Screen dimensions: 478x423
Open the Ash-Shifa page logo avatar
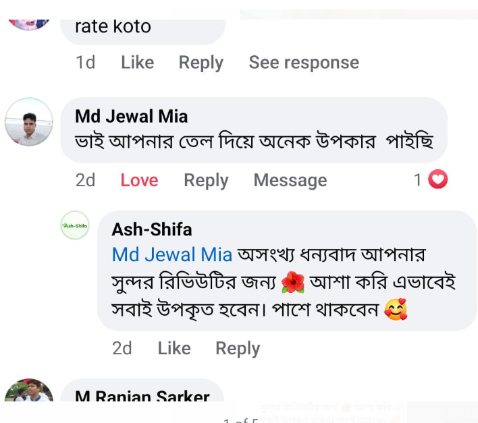[74, 225]
